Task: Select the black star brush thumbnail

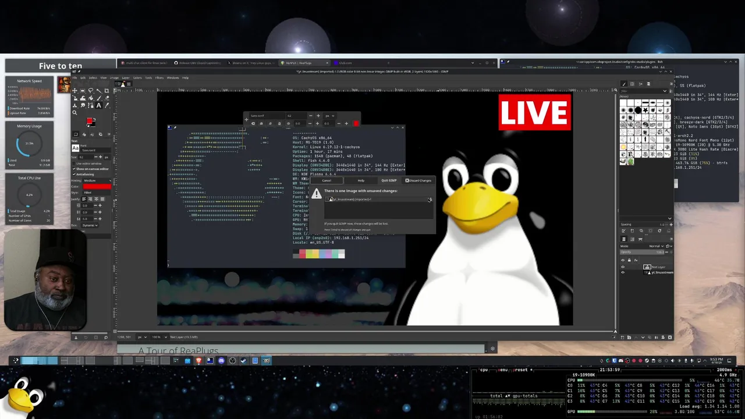Action: (645, 110)
